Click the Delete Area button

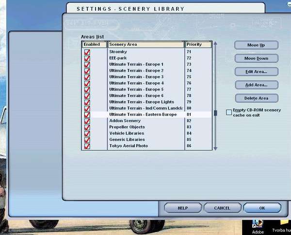(257, 98)
